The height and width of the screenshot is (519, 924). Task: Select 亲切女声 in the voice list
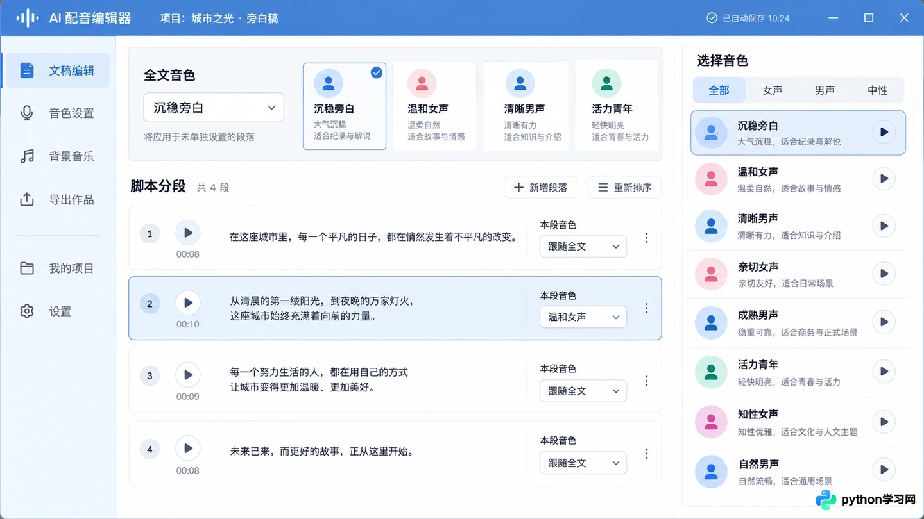(x=798, y=274)
